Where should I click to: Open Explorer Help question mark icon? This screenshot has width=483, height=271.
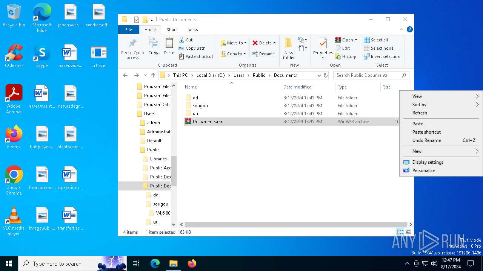click(x=409, y=29)
